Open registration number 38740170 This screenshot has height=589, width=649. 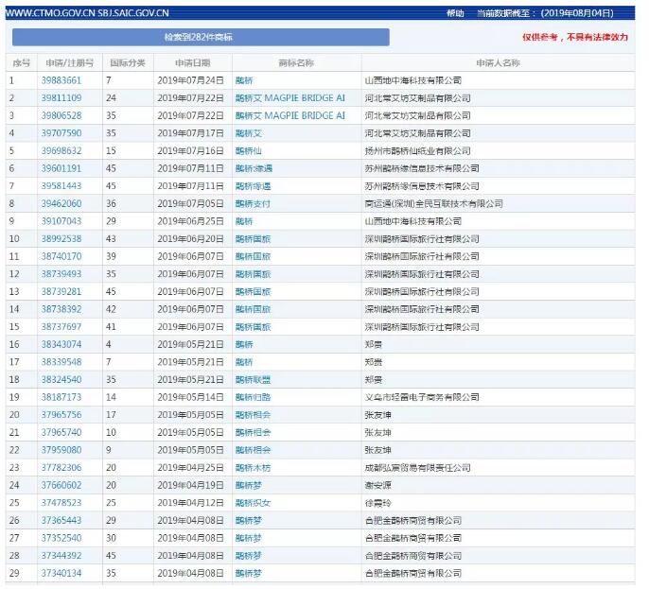(61, 256)
